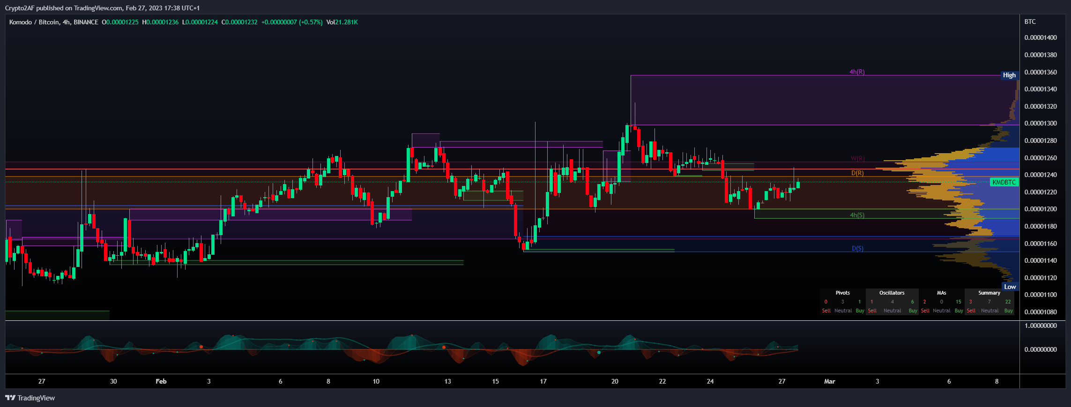1071x407 pixels.
Task: Click the KMDBTC current price tag
Action: tap(1004, 182)
